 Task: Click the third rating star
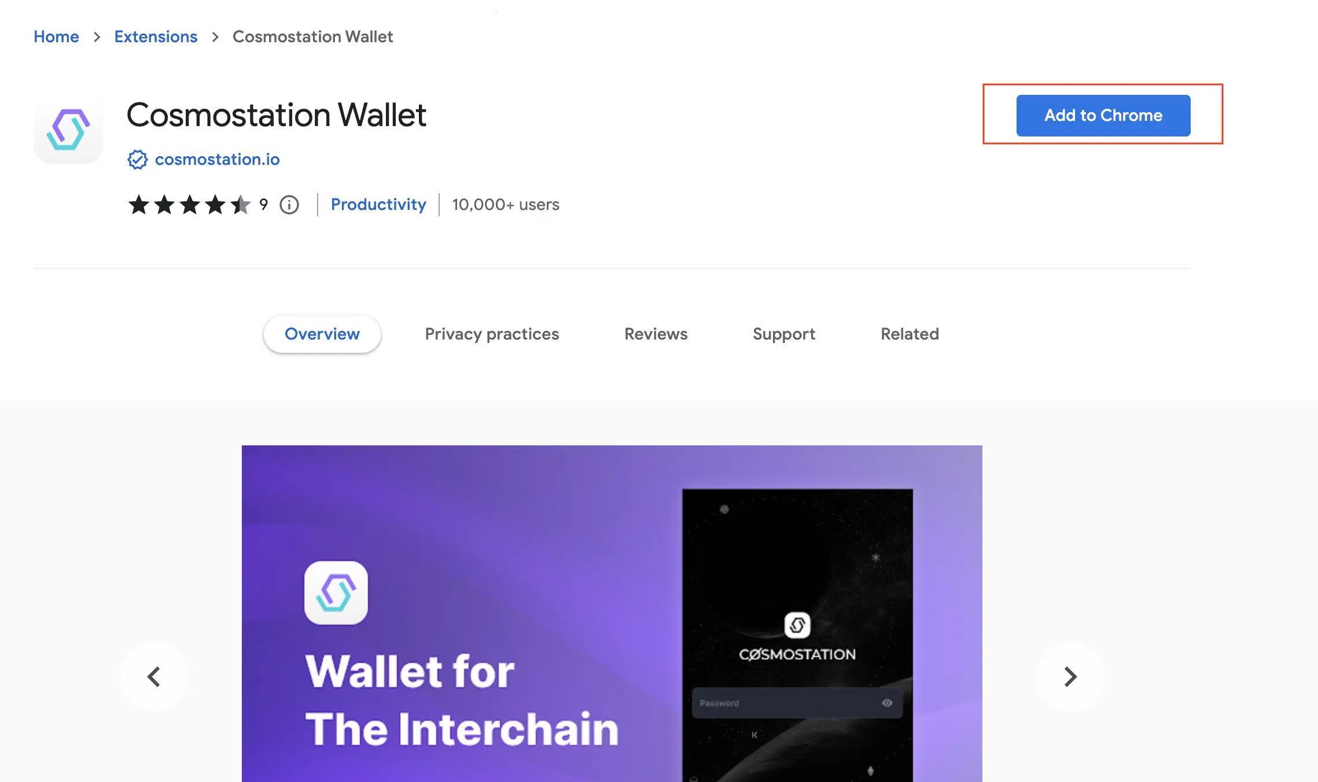tap(190, 205)
